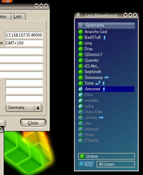Click the eye icon next to Johnny

pyautogui.click(x=101, y=117)
